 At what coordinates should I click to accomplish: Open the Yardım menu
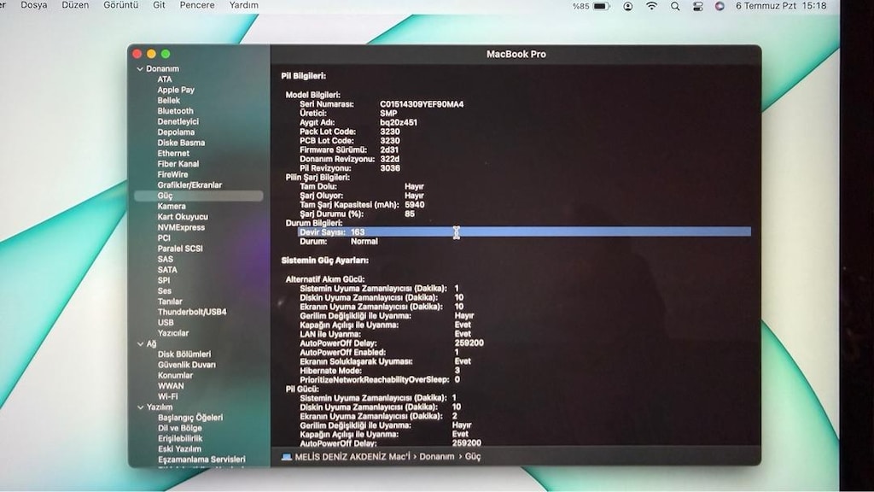[x=243, y=5]
